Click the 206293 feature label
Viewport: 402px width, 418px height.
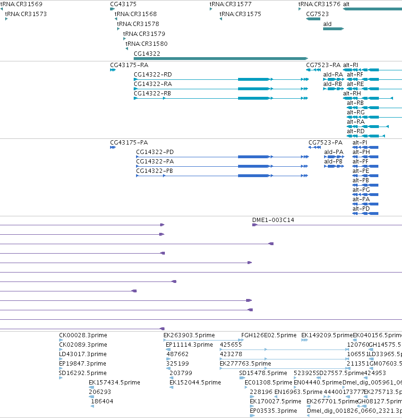pyautogui.click(x=100, y=392)
